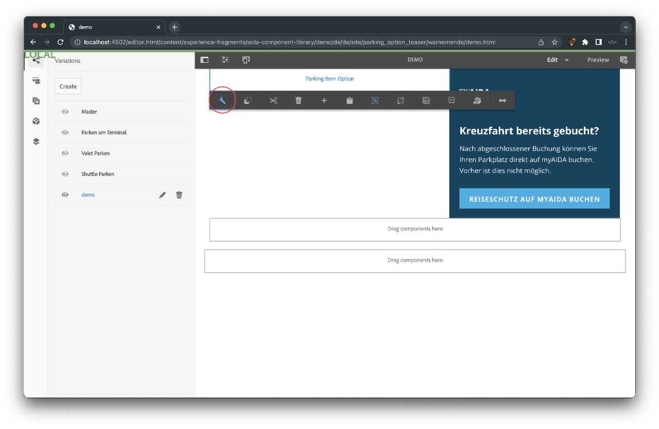
Task: Click Reiseschutz auf myAIDA buchen button
Action: coord(534,199)
